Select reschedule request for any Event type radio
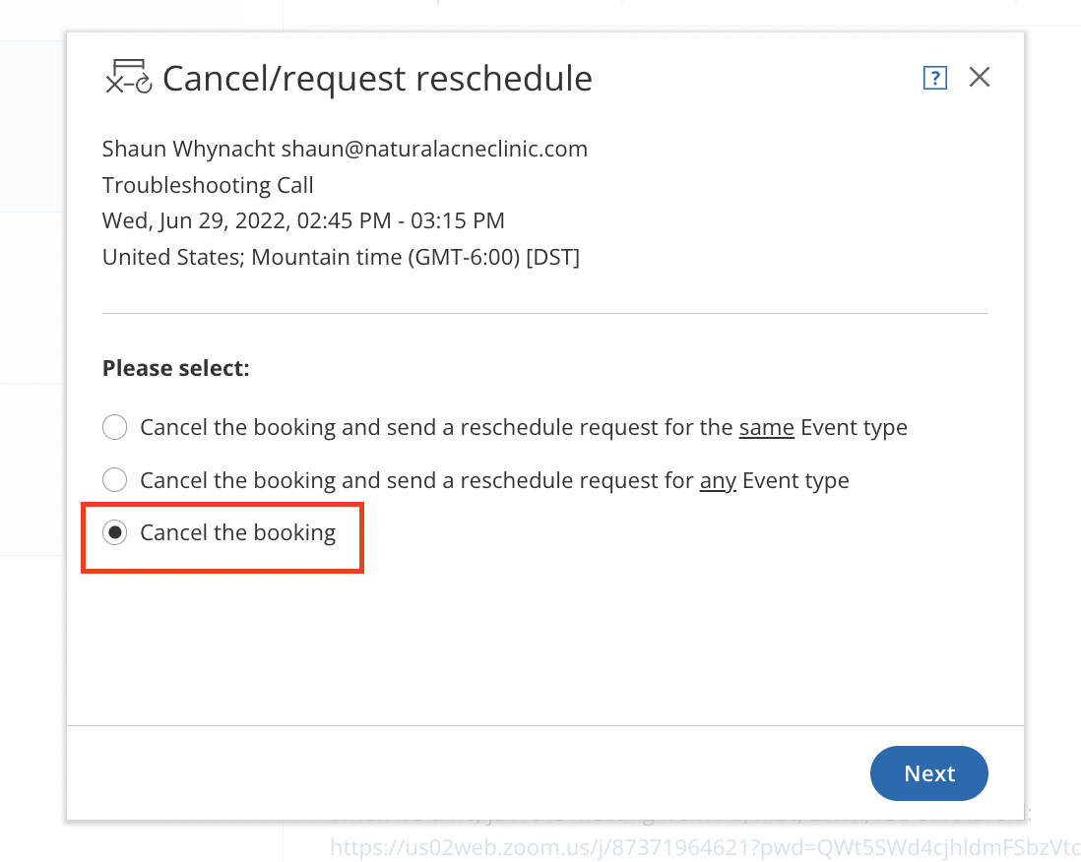The height and width of the screenshot is (862, 1081). (114, 479)
